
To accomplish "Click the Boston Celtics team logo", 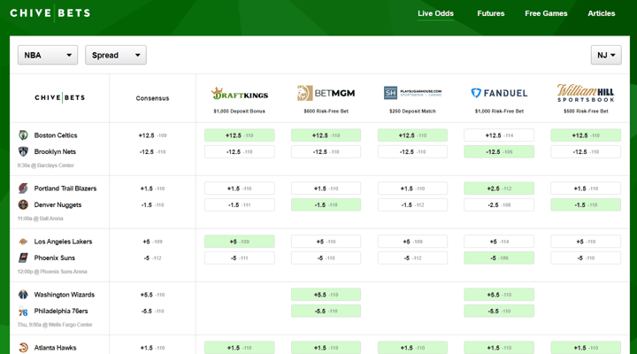I will coord(23,135).
